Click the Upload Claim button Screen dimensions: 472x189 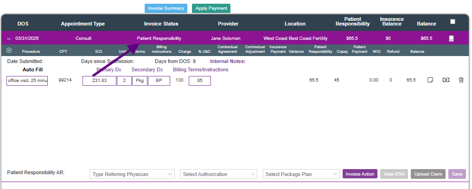point(428,174)
